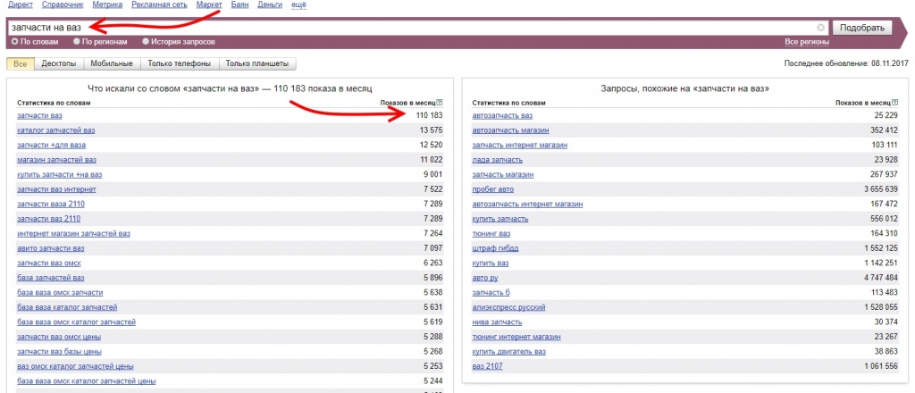Open the 'Метрика' top navigation link
This screenshot has width=915, height=393.
tap(107, 5)
